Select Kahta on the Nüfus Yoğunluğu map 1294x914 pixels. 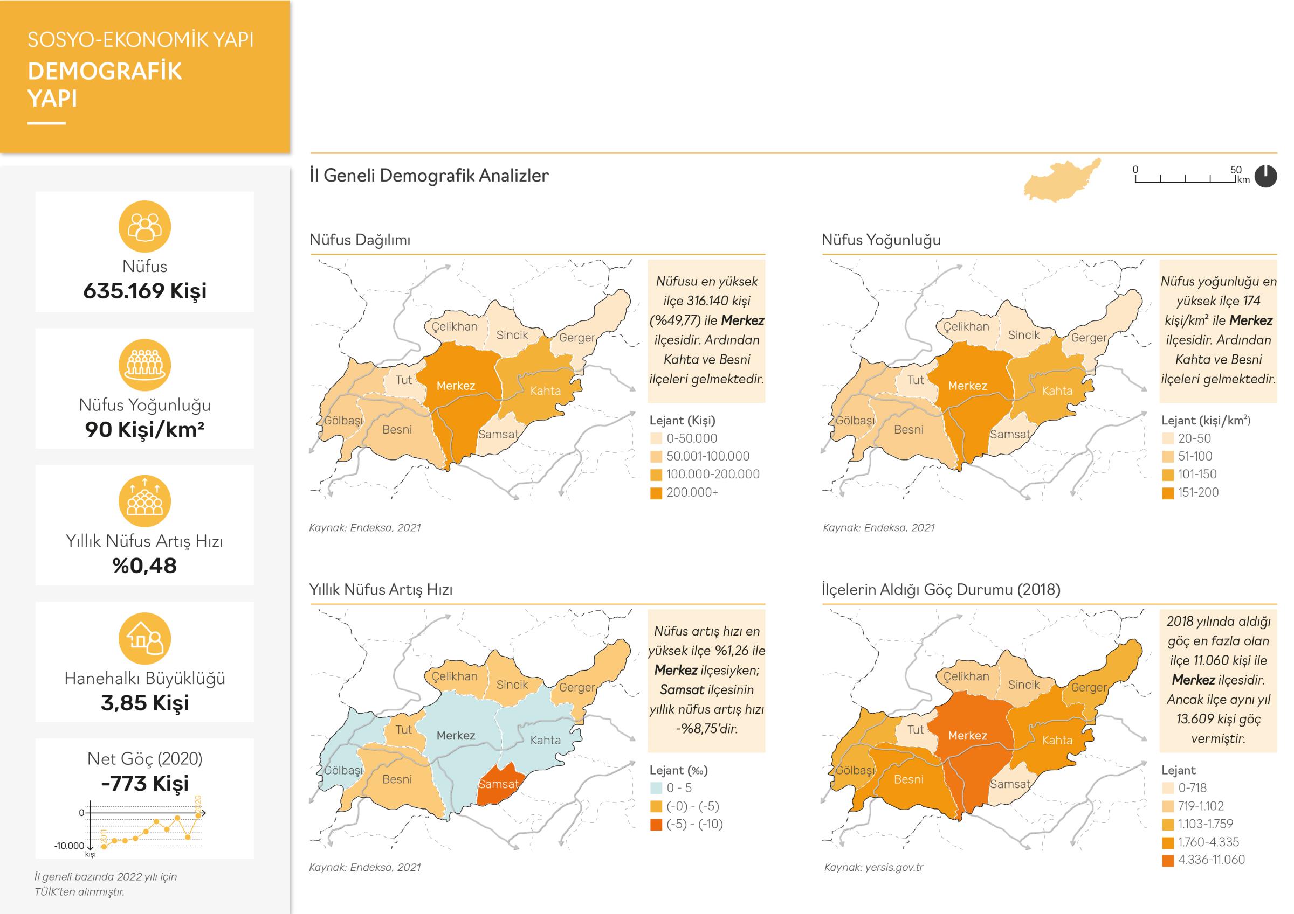[1057, 391]
